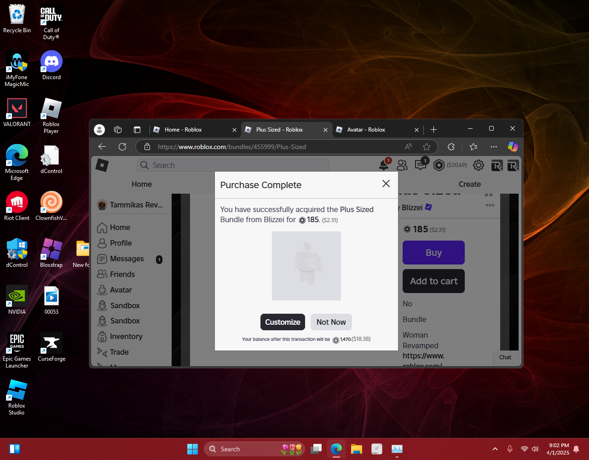Launch VALORANT desktop shortcut

tap(17, 112)
